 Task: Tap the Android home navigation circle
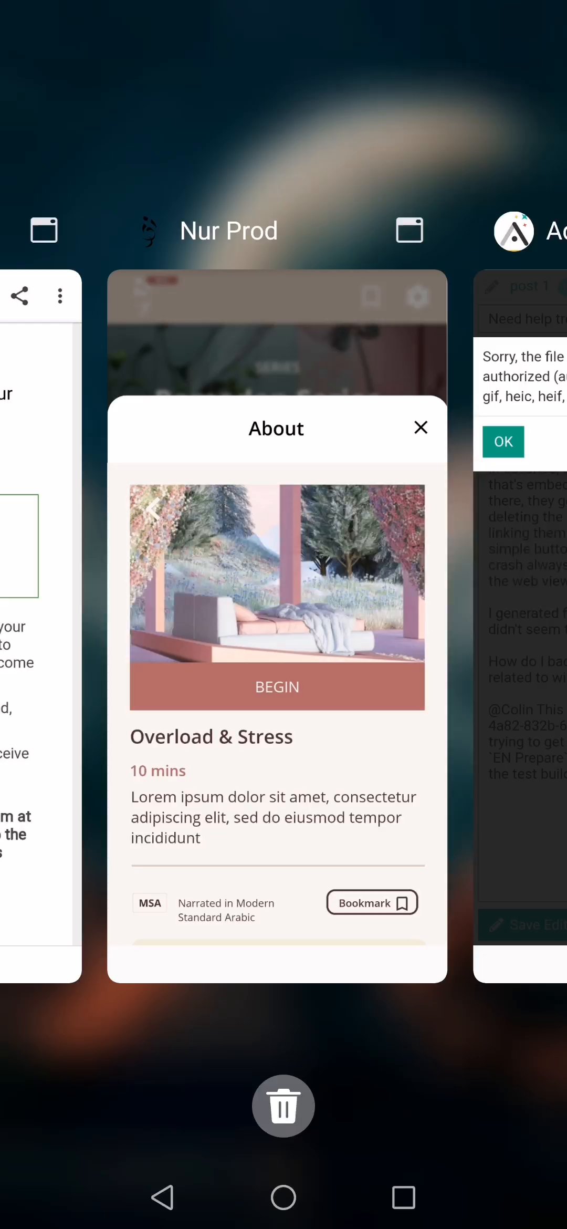[283, 1197]
